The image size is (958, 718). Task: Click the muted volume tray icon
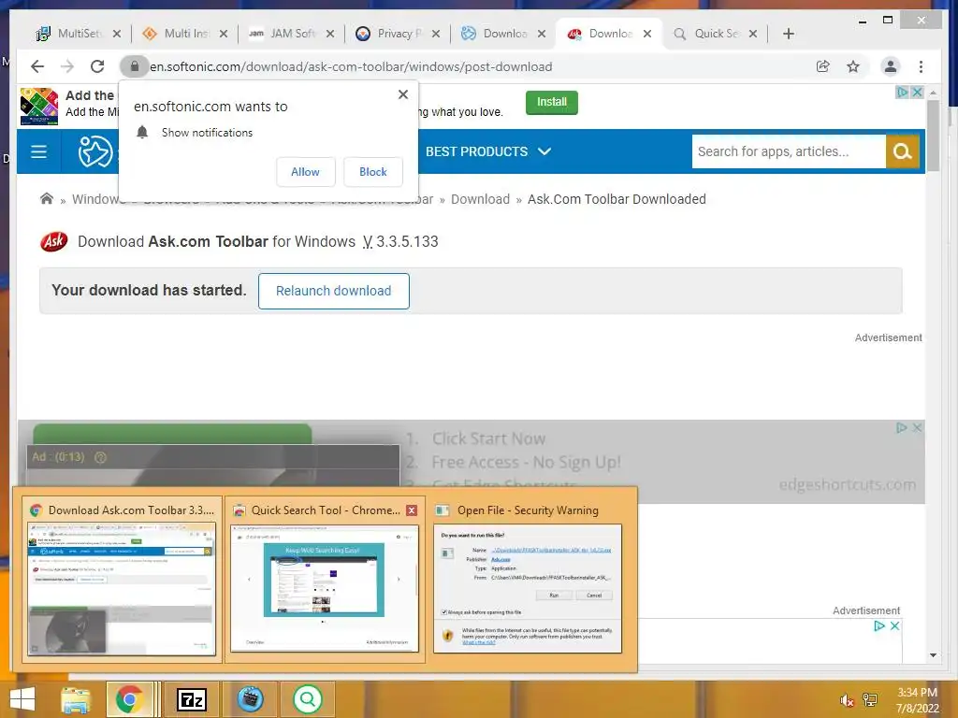[x=846, y=700]
